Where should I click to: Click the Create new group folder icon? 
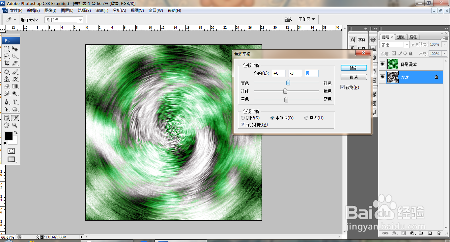pos(421,233)
